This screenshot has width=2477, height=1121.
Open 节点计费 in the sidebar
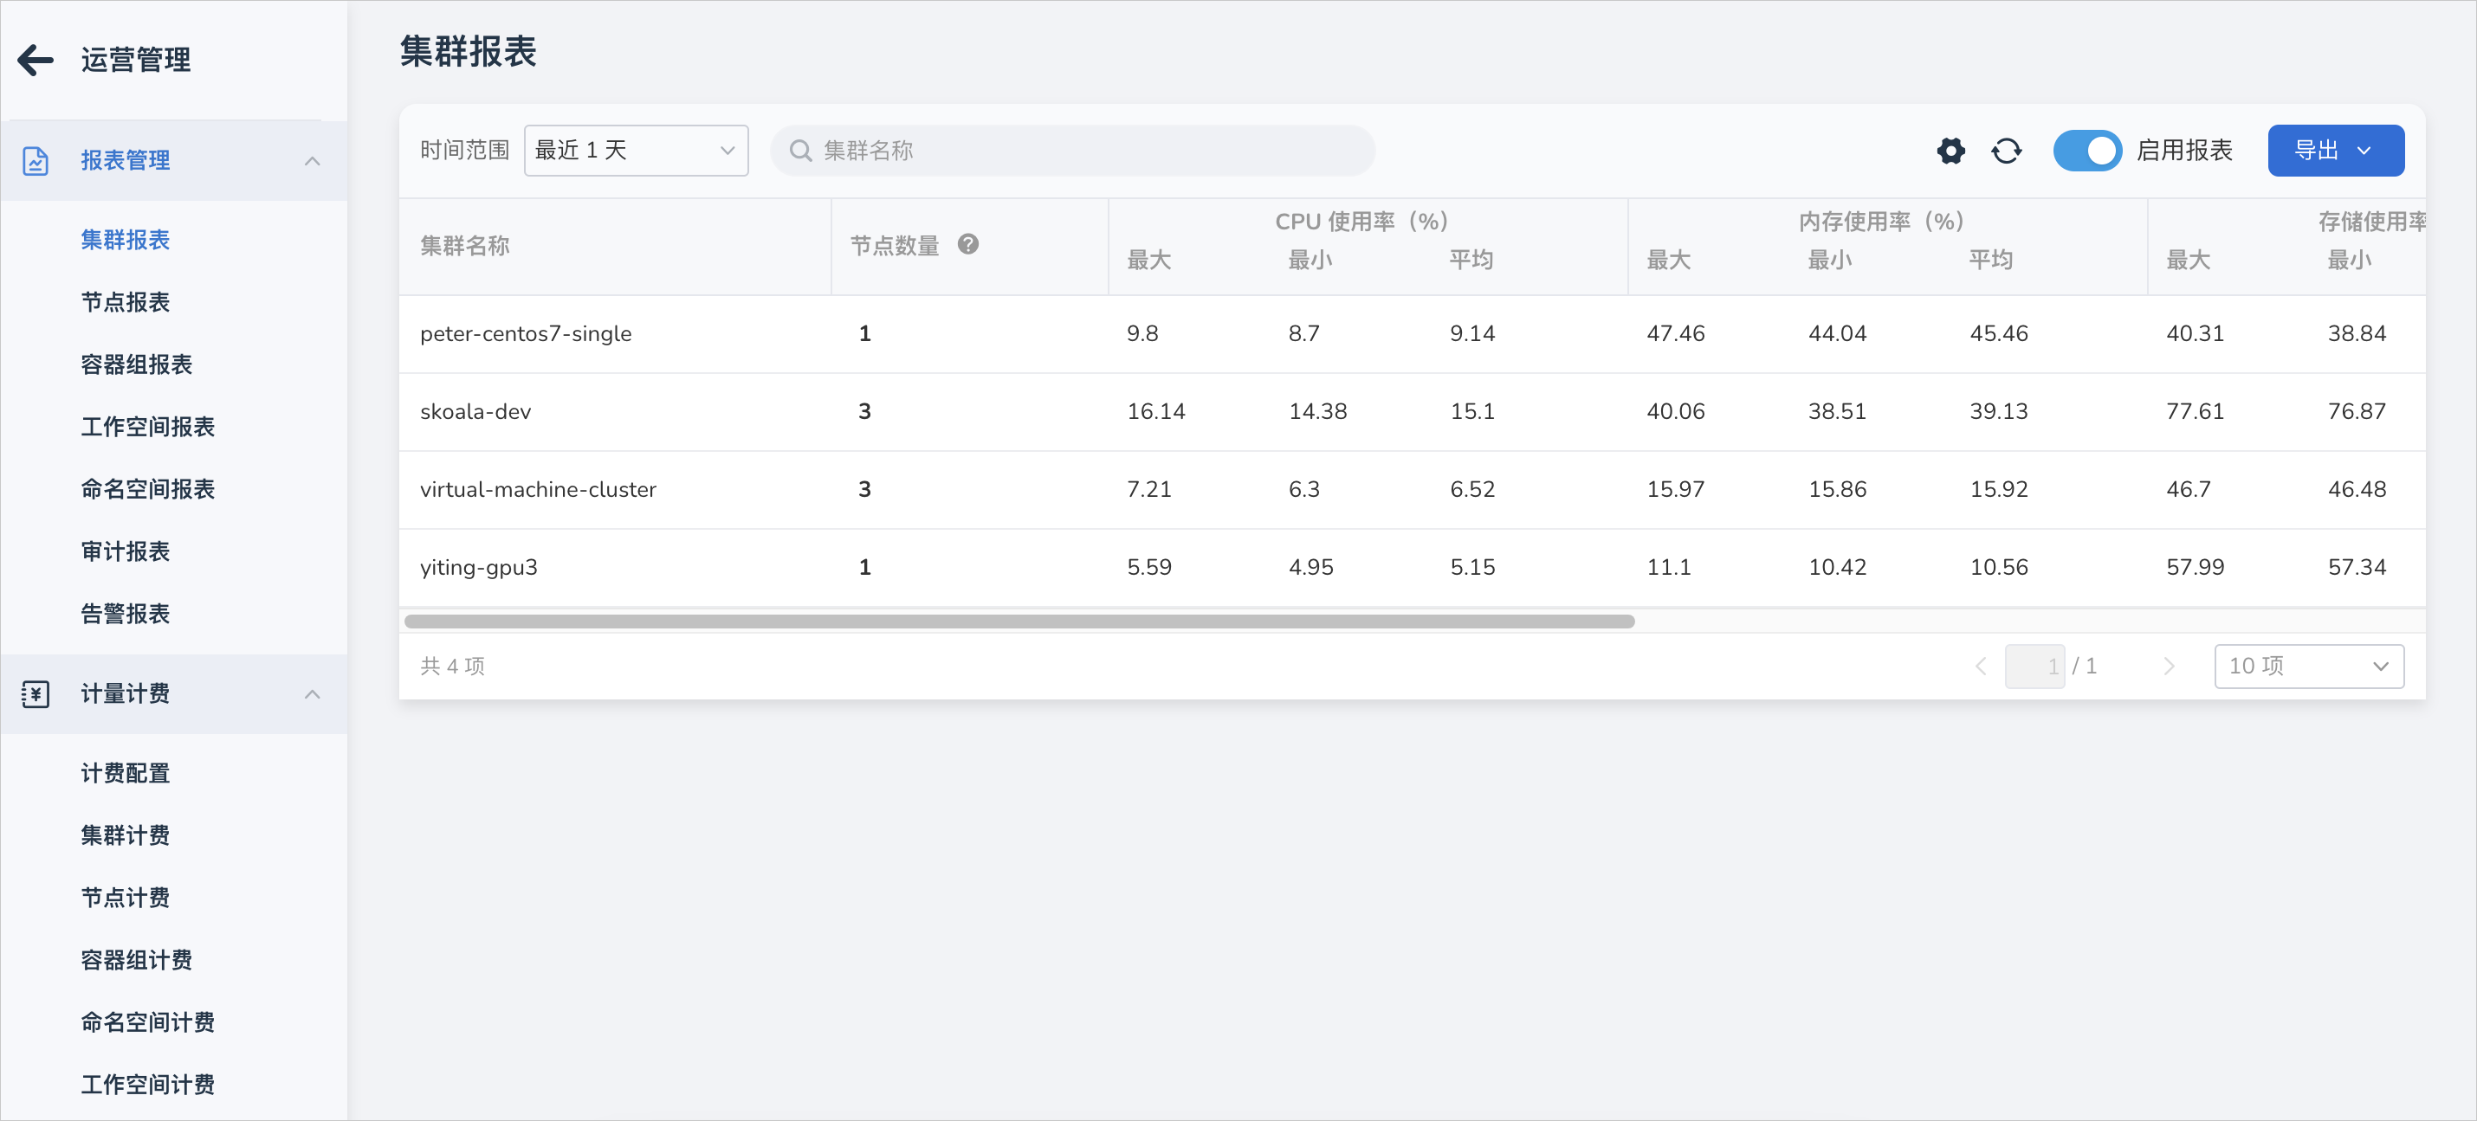tap(125, 898)
